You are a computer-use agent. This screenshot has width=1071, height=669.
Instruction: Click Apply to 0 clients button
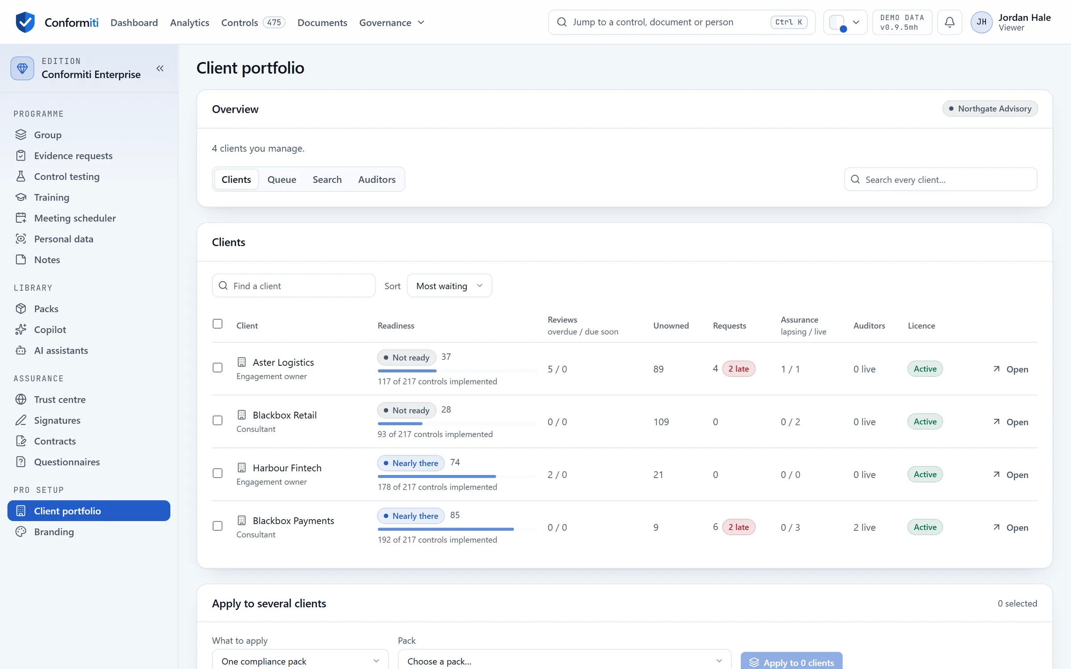click(x=792, y=662)
